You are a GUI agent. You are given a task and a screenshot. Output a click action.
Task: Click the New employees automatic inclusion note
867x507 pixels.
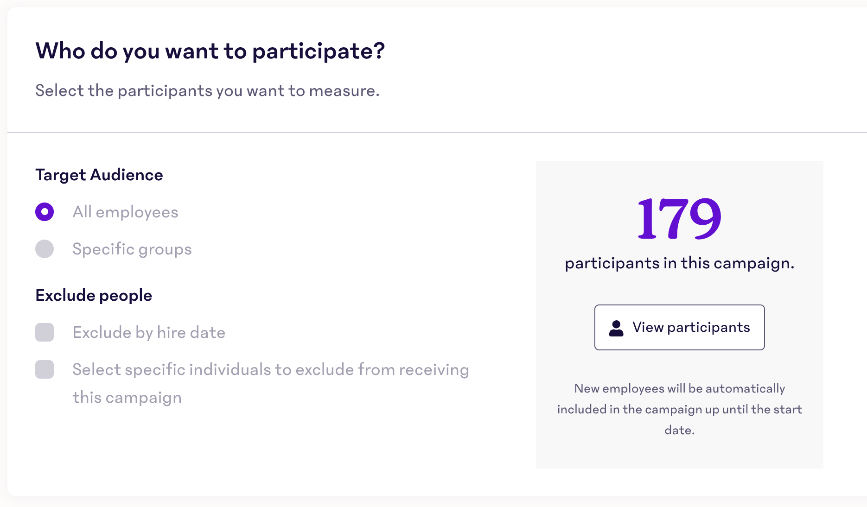(x=679, y=409)
